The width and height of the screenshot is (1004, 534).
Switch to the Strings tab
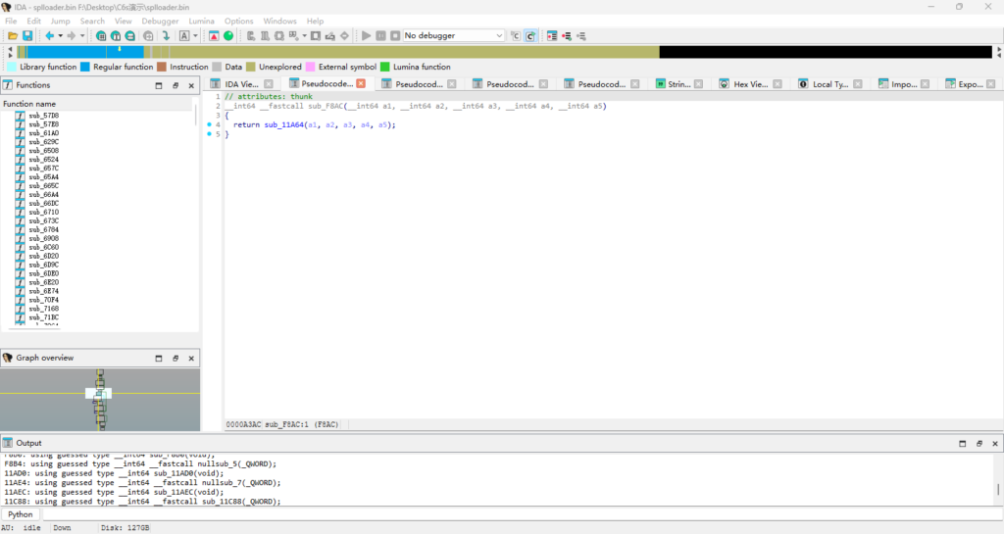(678, 84)
